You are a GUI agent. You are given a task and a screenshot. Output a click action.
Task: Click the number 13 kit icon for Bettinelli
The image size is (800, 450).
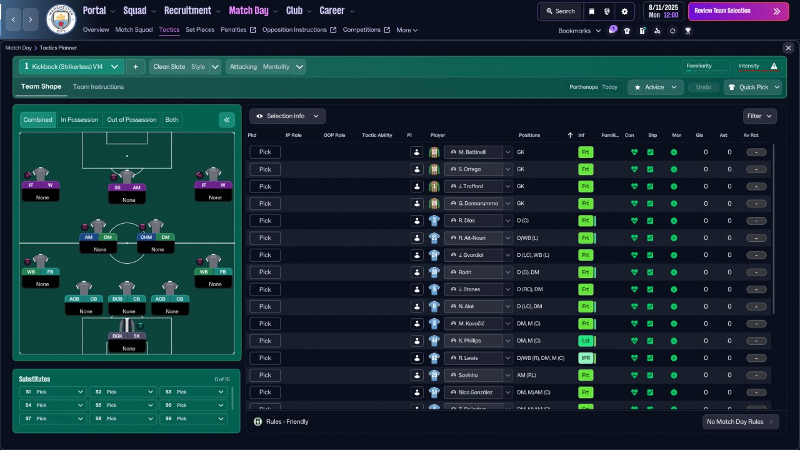click(x=434, y=152)
